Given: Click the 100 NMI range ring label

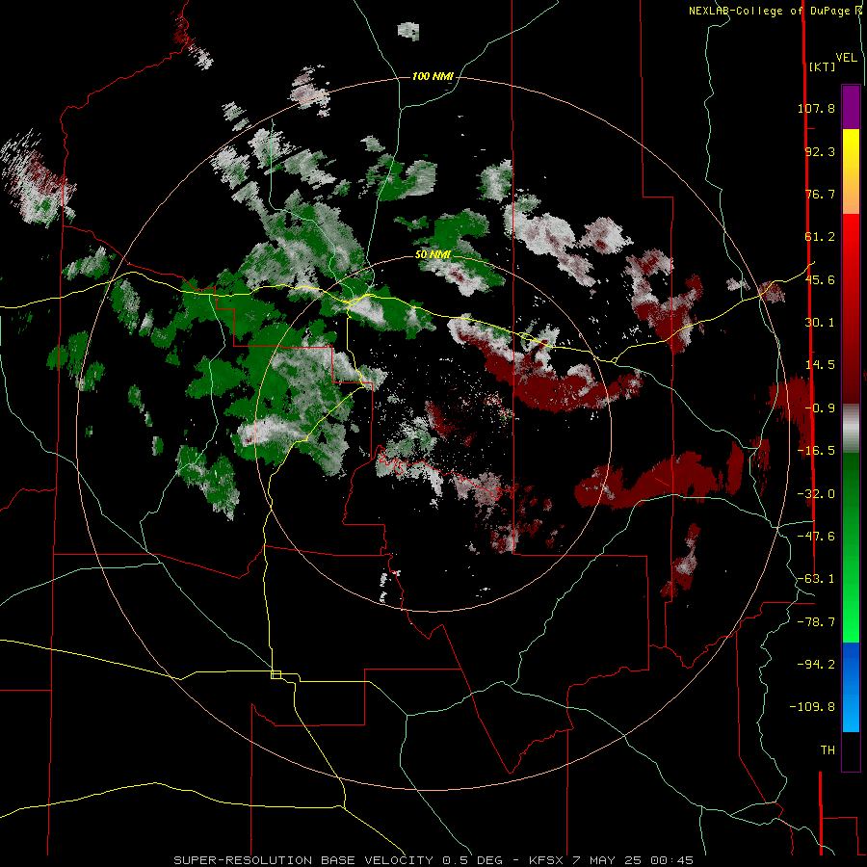Looking at the screenshot, I should click(433, 76).
